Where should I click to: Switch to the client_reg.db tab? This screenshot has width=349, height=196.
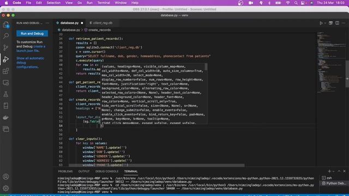tap(103, 23)
